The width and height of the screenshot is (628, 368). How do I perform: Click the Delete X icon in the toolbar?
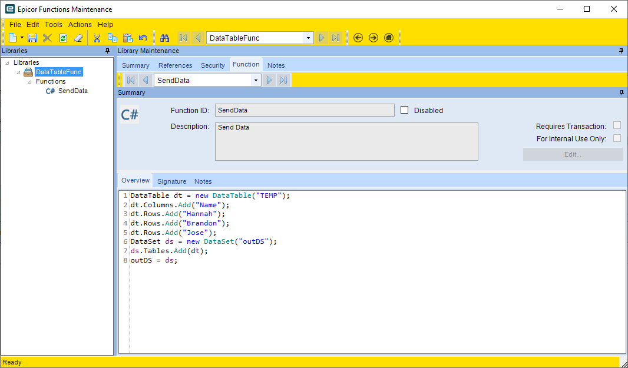tap(47, 38)
